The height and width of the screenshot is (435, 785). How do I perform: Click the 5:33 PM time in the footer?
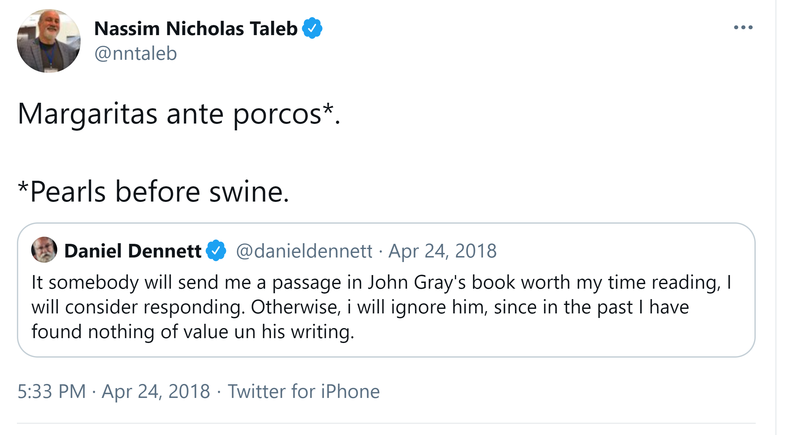coord(52,391)
